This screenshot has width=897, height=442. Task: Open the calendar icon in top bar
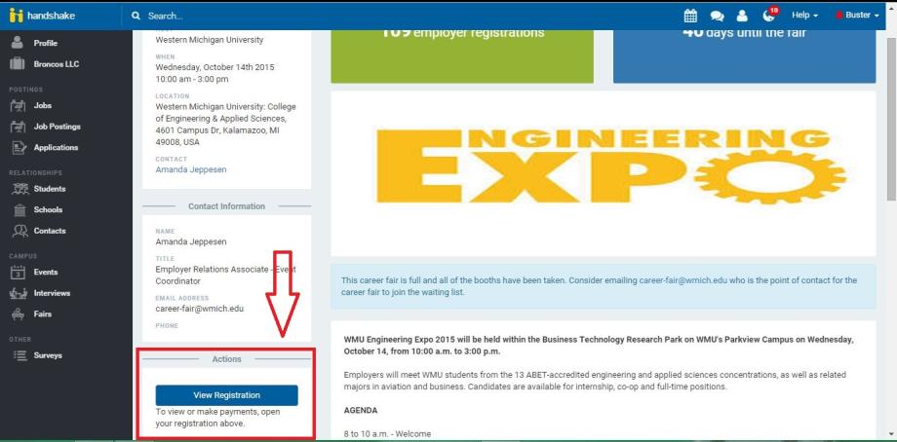click(x=690, y=16)
